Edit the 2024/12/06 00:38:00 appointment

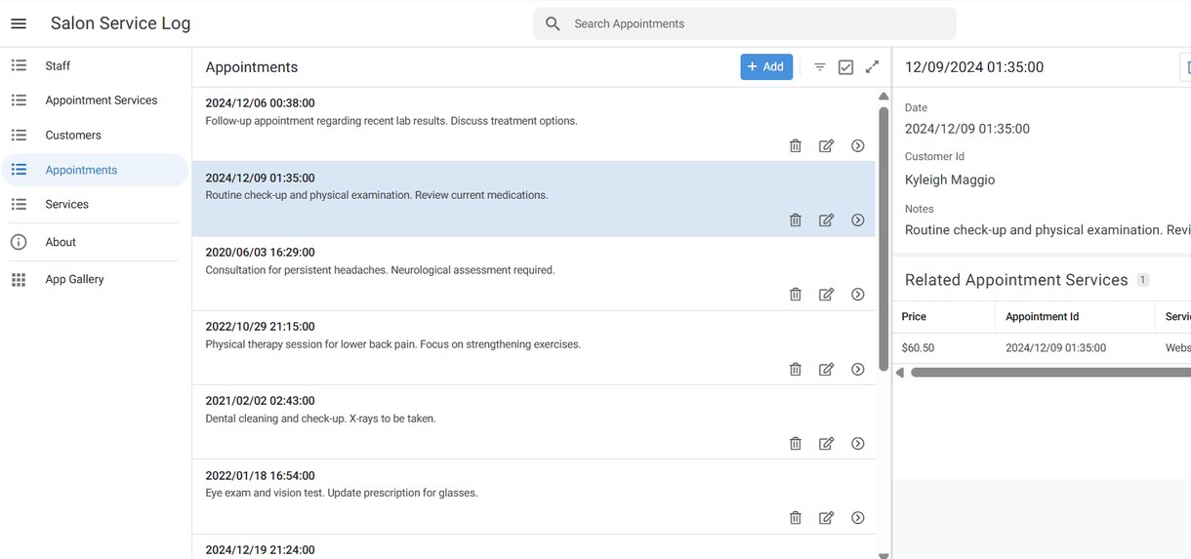827,145
